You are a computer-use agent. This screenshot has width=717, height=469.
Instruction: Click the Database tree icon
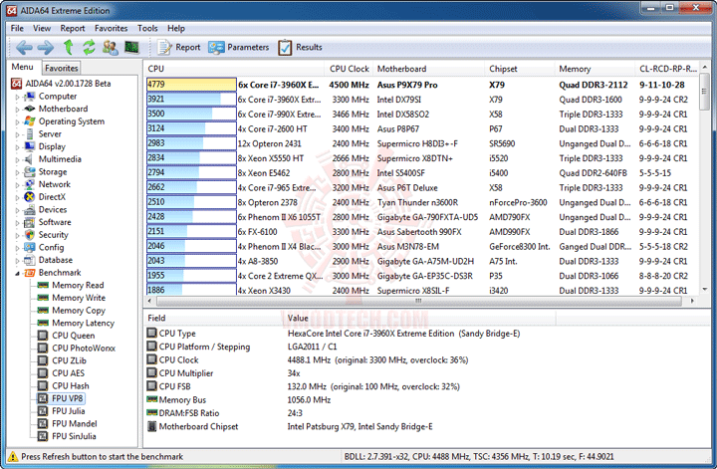point(29,260)
